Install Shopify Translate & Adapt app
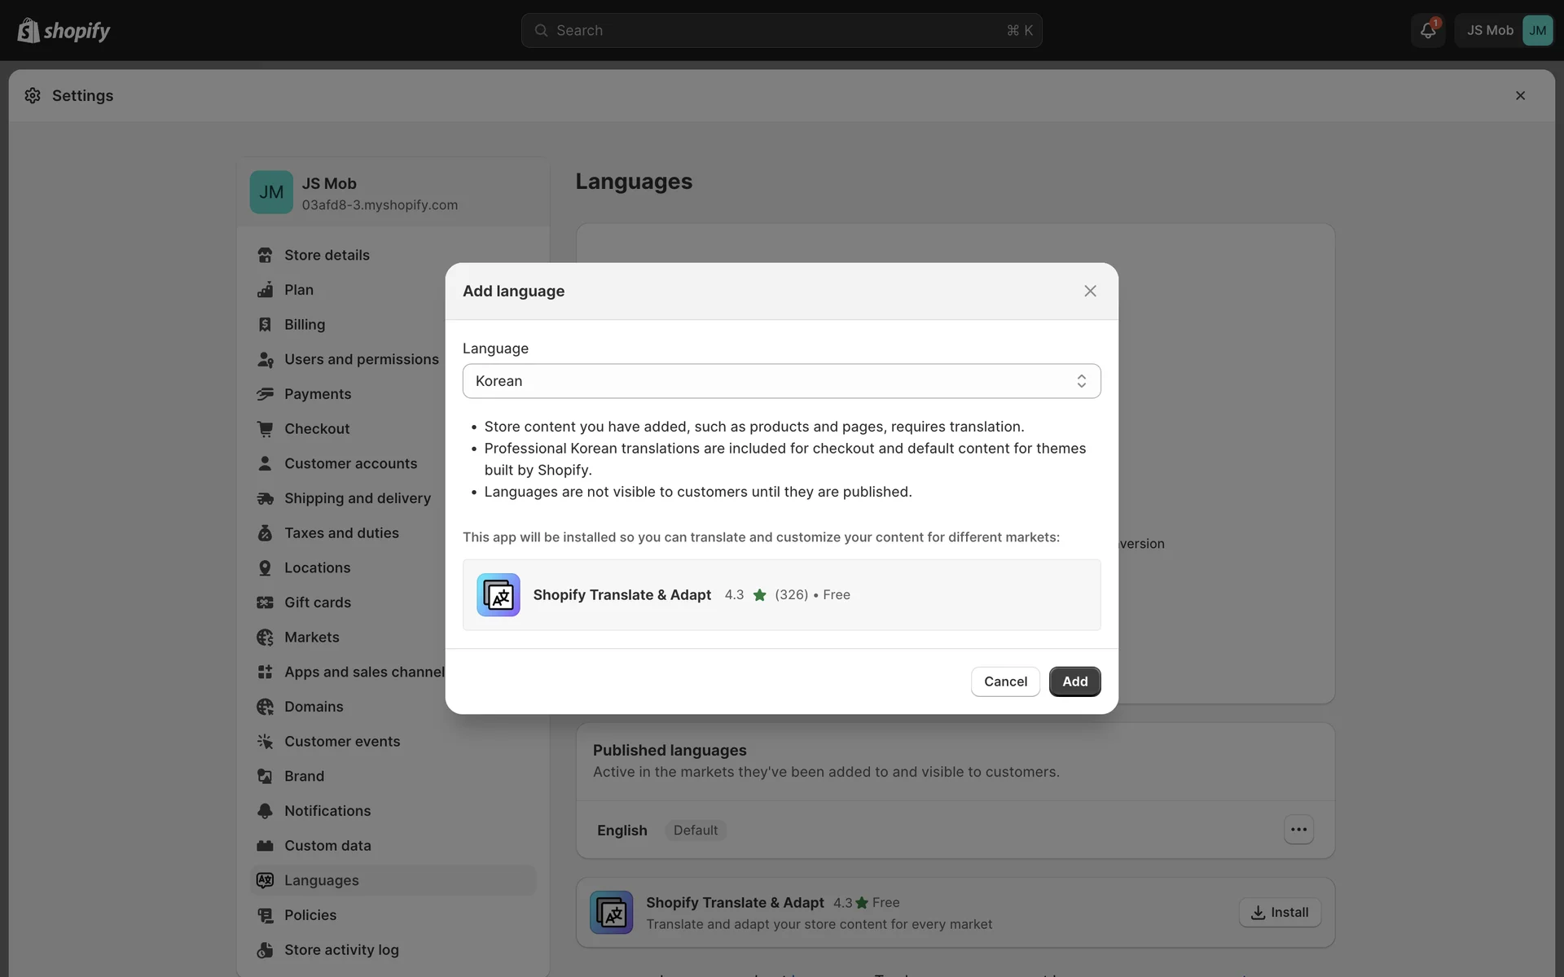The width and height of the screenshot is (1564, 977). (1279, 913)
